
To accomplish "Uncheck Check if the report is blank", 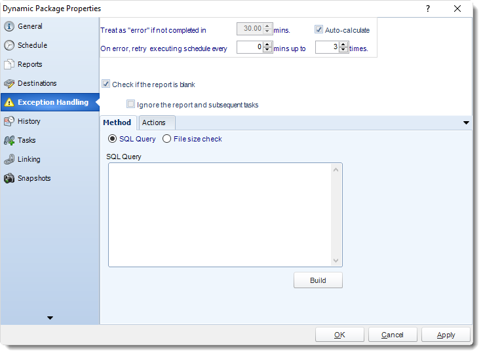I will [106, 84].
